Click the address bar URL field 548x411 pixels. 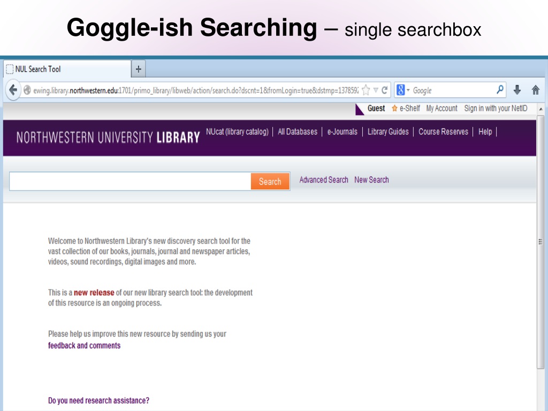196,90
